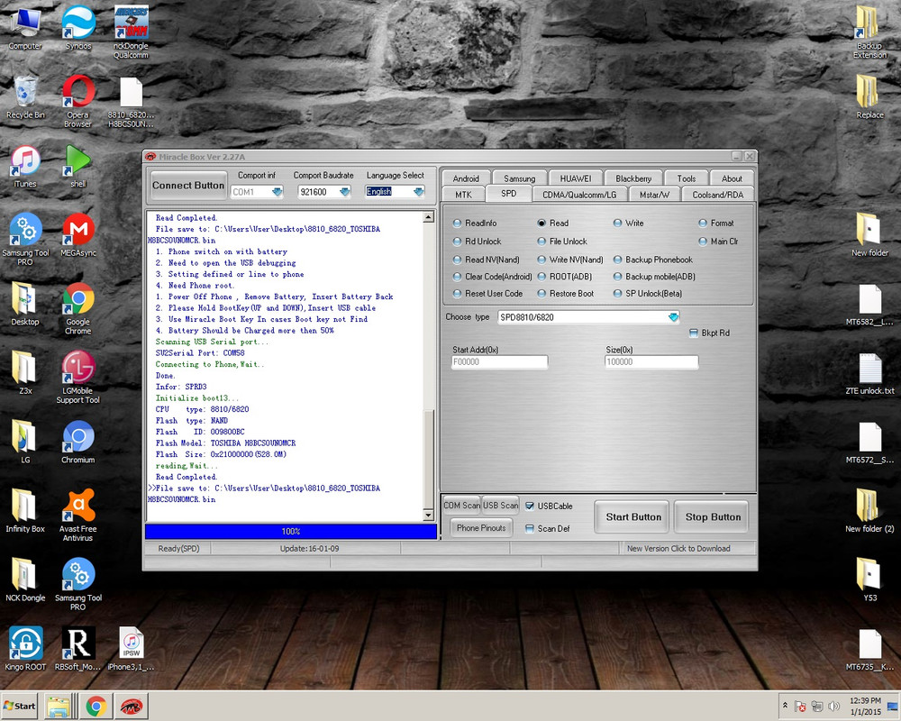Open Google Chrome desktop shortcut

(78, 308)
